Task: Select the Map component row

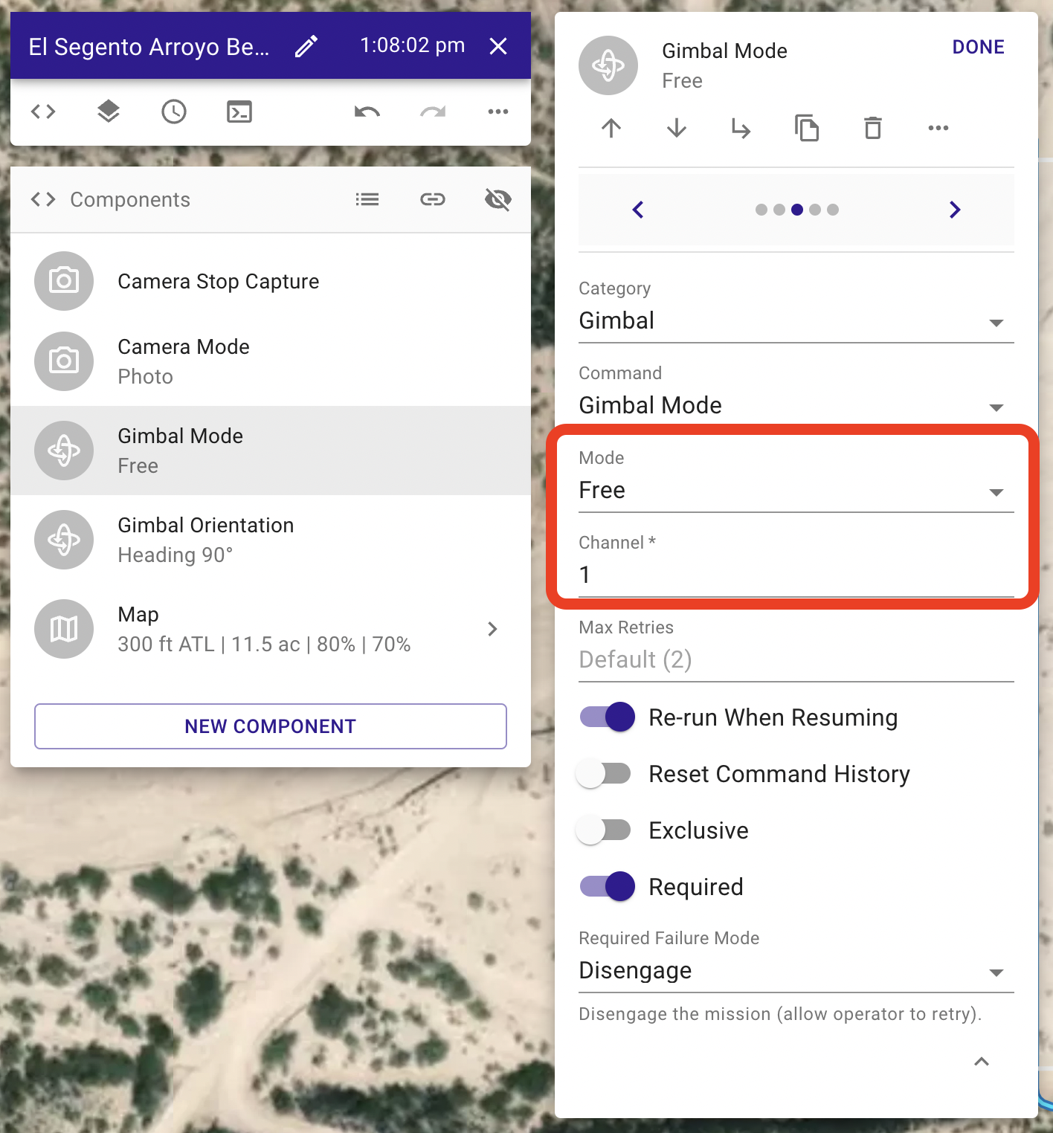Action: pos(271,629)
